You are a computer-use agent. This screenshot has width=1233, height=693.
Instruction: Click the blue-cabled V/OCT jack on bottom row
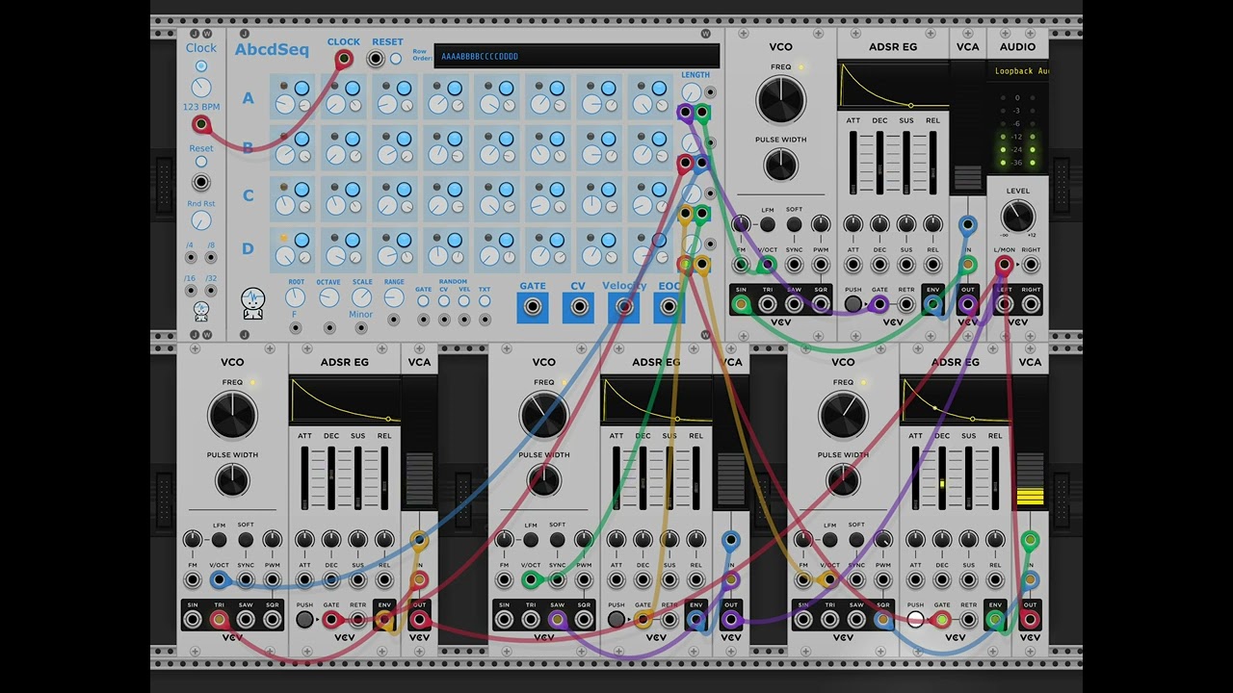click(x=219, y=579)
